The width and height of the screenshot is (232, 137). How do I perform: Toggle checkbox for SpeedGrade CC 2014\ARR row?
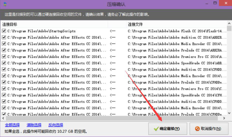[x=4, y=63]
